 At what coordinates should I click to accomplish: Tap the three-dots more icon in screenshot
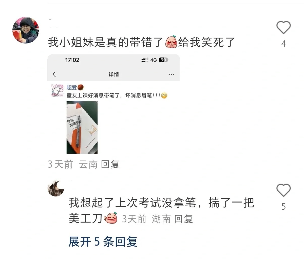pyautogui.click(x=172, y=74)
